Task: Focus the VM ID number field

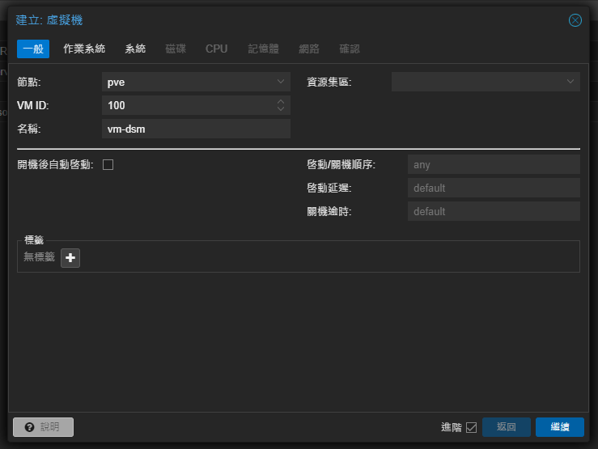Action: pyautogui.click(x=188, y=105)
